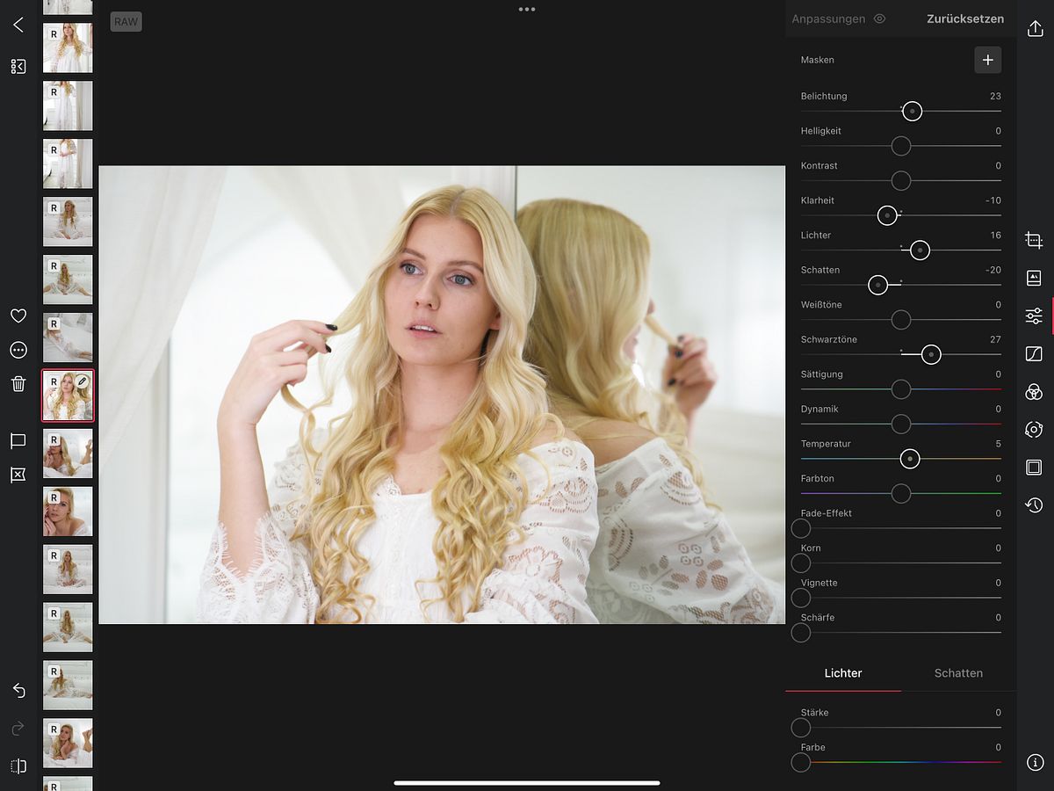Open the color circles tool
The width and height of the screenshot is (1054, 791).
click(1034, 392)
